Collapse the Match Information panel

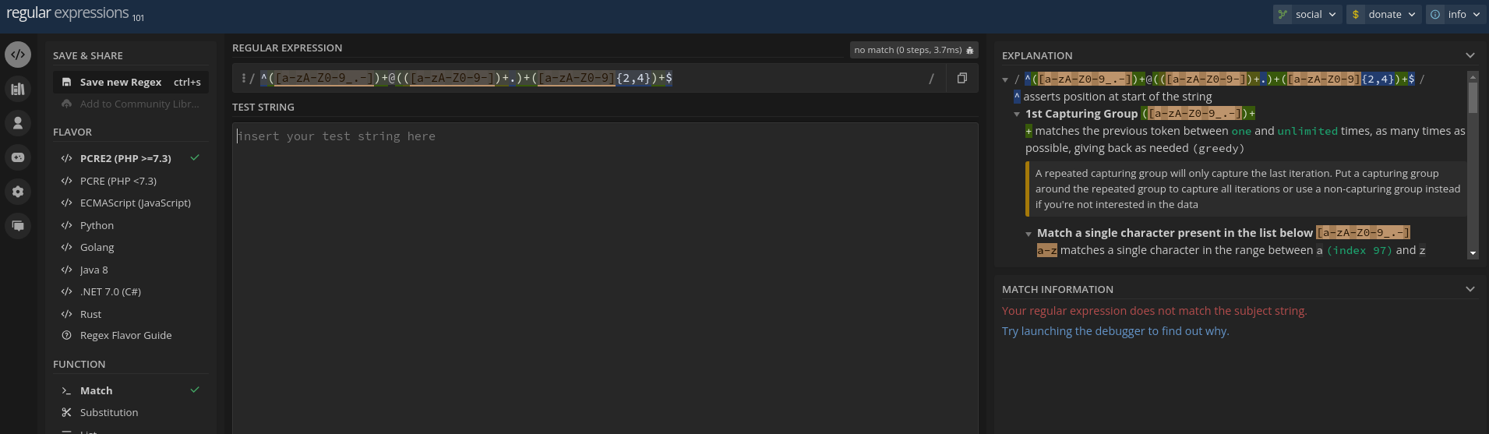click(1470, 289)
